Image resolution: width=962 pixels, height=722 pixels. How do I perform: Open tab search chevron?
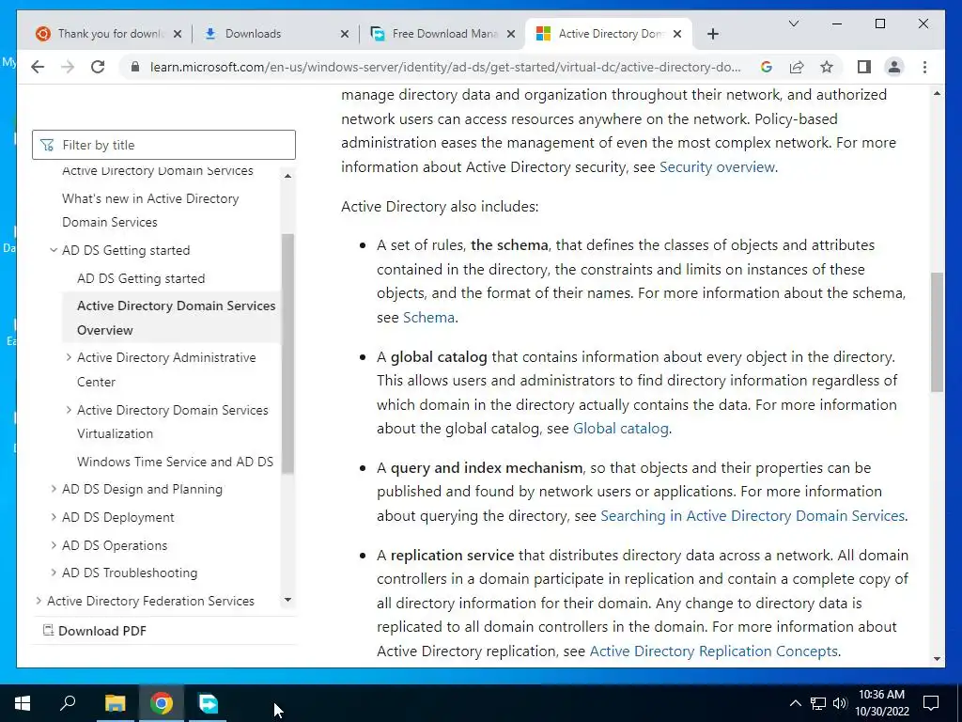[x=793, y=24]
